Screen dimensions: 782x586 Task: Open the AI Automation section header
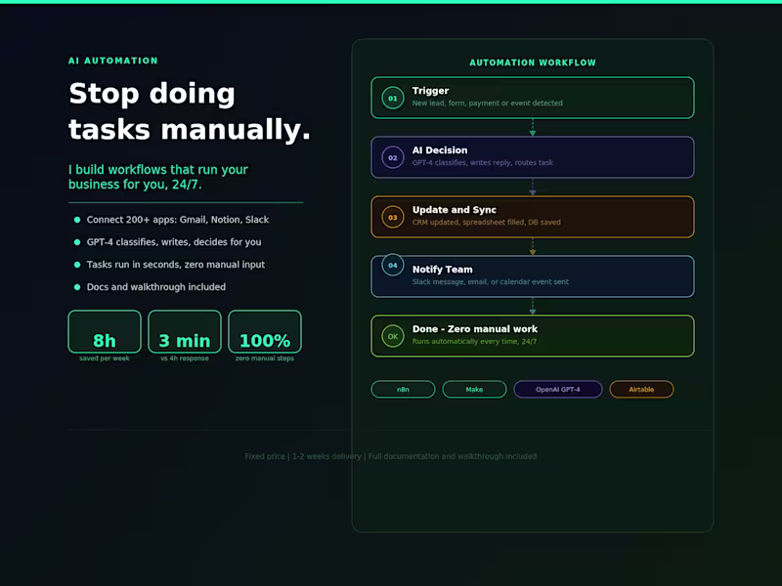click(x=113, y=60)
